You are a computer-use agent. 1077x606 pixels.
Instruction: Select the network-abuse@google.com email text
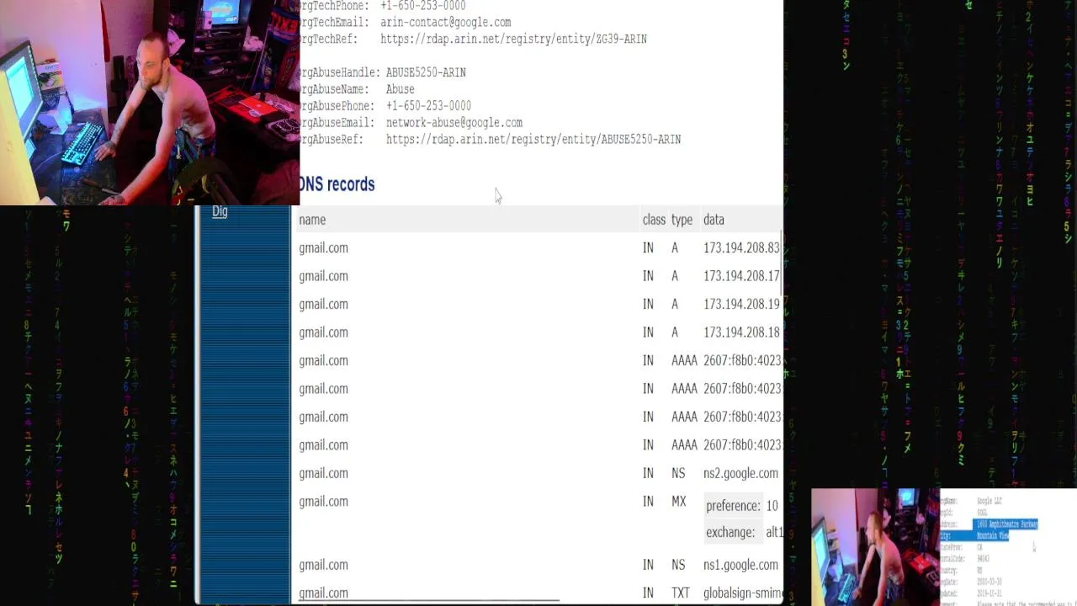(454, 123)
